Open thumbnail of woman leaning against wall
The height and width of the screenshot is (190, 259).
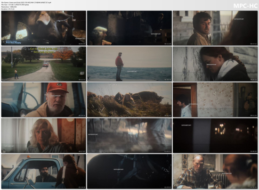pyautogui.click(x=215, y=64)
